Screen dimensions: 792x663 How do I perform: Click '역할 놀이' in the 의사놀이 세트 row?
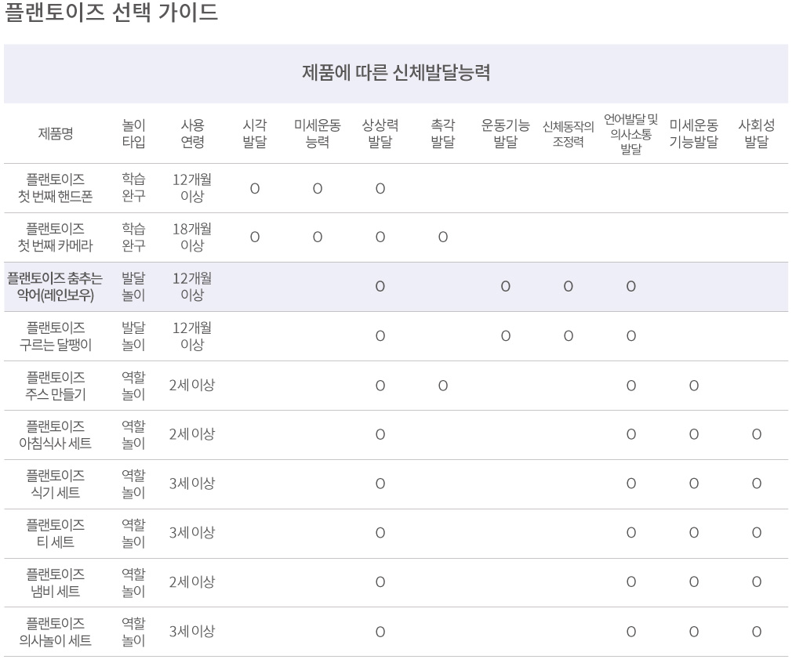click(134, 632)
